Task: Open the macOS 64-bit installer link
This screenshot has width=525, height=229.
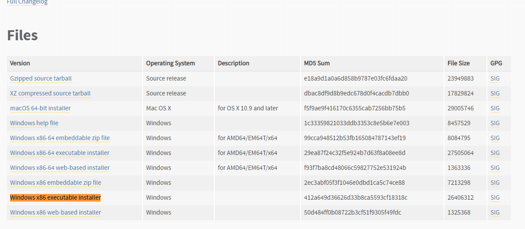Action: click(x=40, y=108)
